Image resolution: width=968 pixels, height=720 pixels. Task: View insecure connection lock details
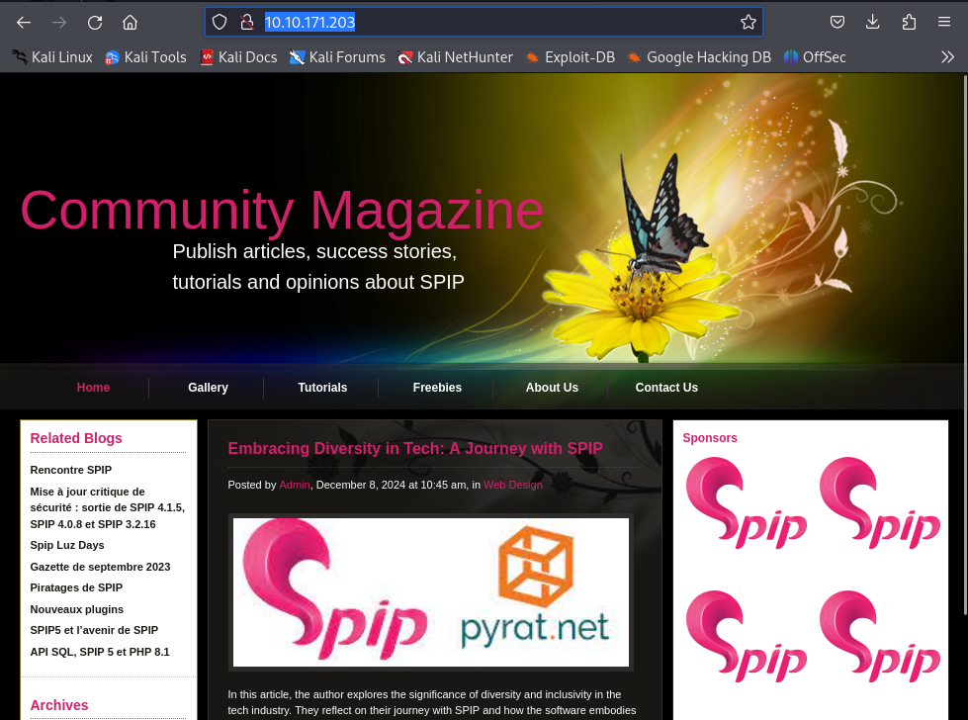tap(247, 22)
